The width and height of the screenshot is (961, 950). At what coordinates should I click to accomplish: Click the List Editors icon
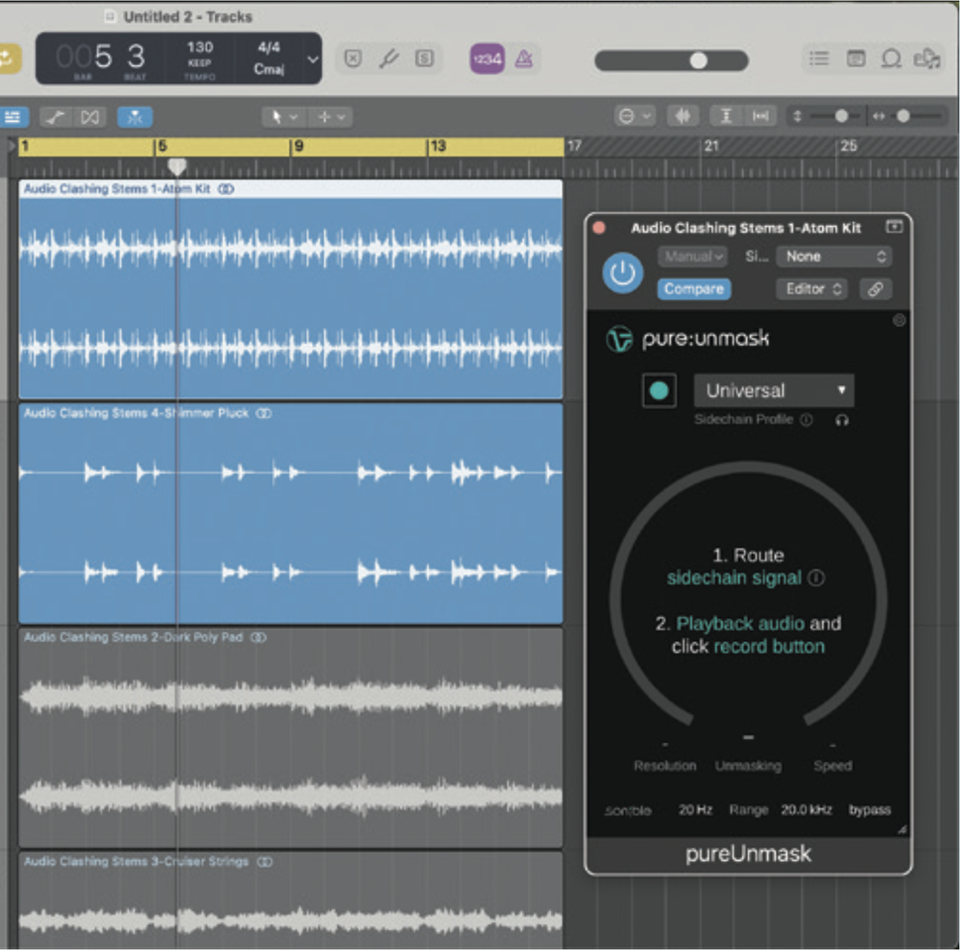pyautogui.click(x=818, y=57)
